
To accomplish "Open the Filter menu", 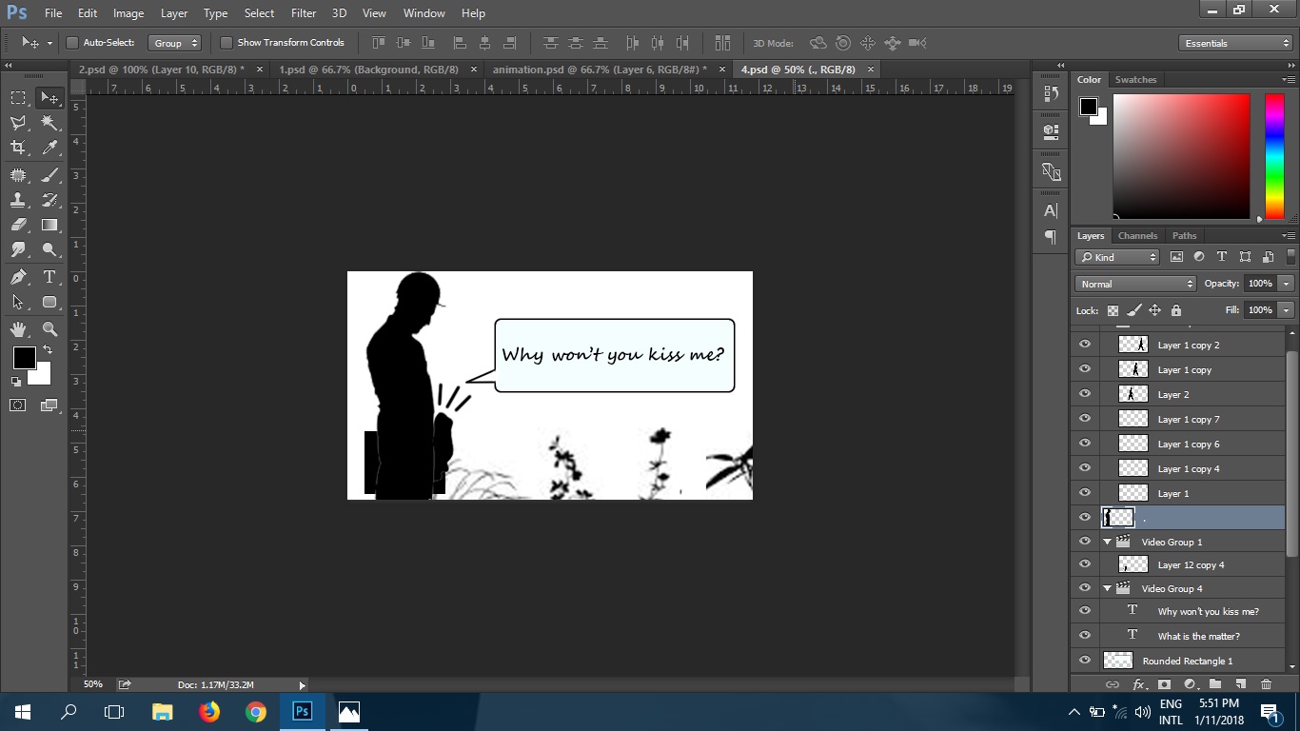I will point(304,13).
